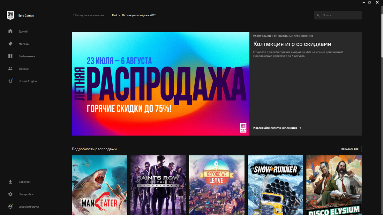Open the Летняя распродажа banner image

coord(161,84)
